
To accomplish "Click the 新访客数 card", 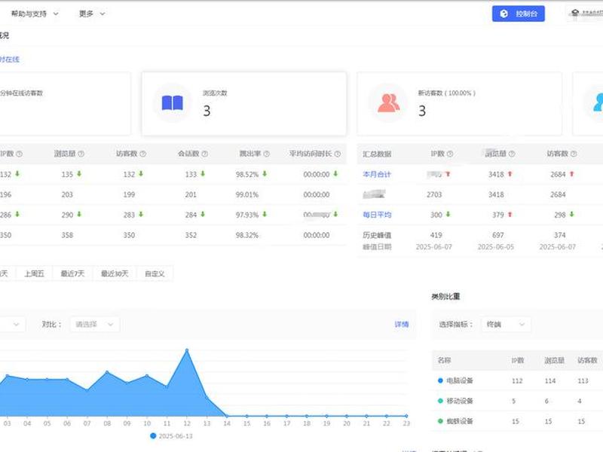I will click(459, 104).
